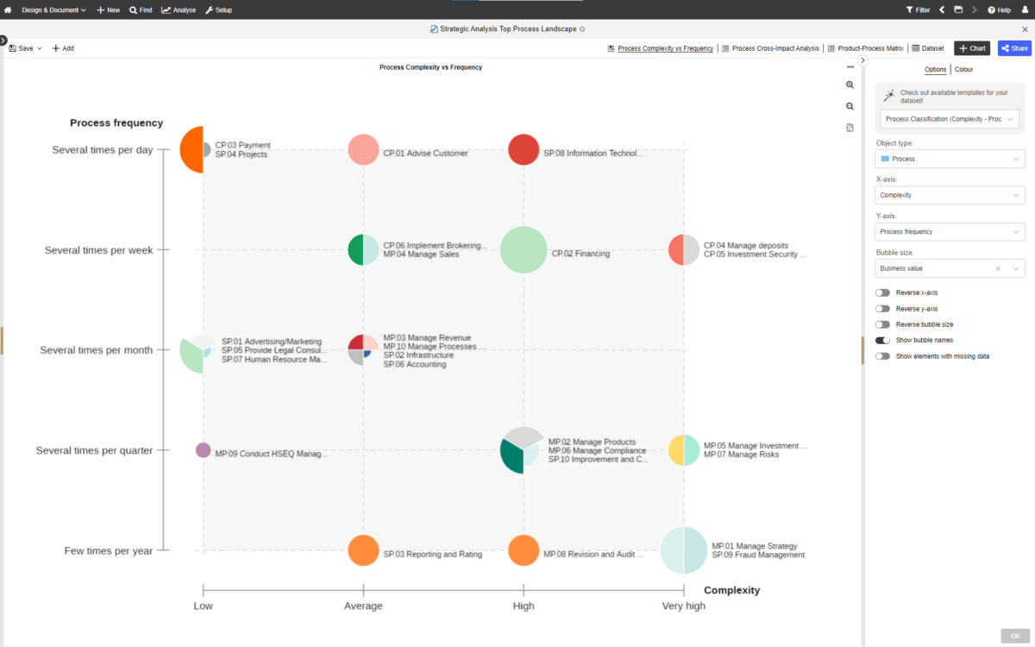The height and width of the screenshot is (647, 1035).
Task: Open the Product-Process Matrix tab
Action: tap(865, 48)
